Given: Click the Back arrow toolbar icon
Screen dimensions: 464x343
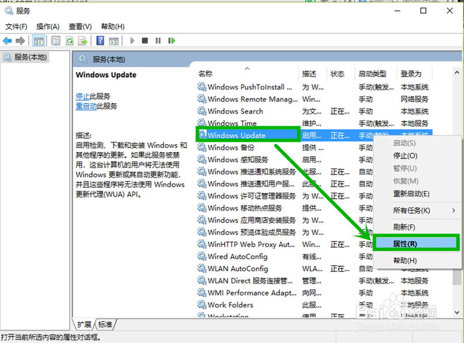Looking at the screenshot, I should point(7,40).
